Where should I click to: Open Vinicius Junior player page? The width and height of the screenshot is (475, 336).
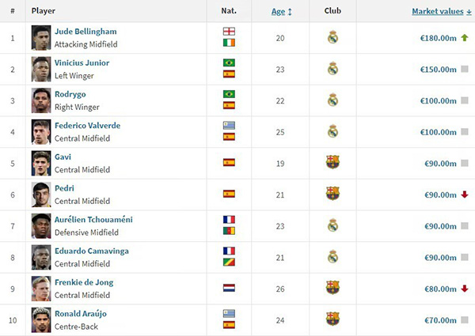[x=82, y=62]
